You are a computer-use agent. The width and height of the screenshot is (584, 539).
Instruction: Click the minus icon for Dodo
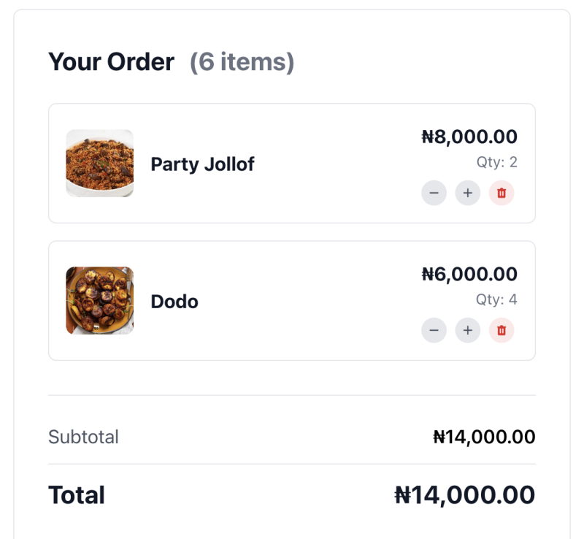(x=434, y=330)
